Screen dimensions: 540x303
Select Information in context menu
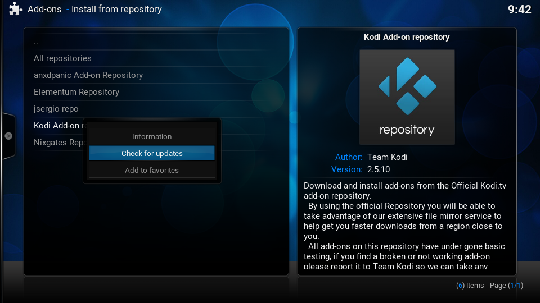(x=152, y=136)
